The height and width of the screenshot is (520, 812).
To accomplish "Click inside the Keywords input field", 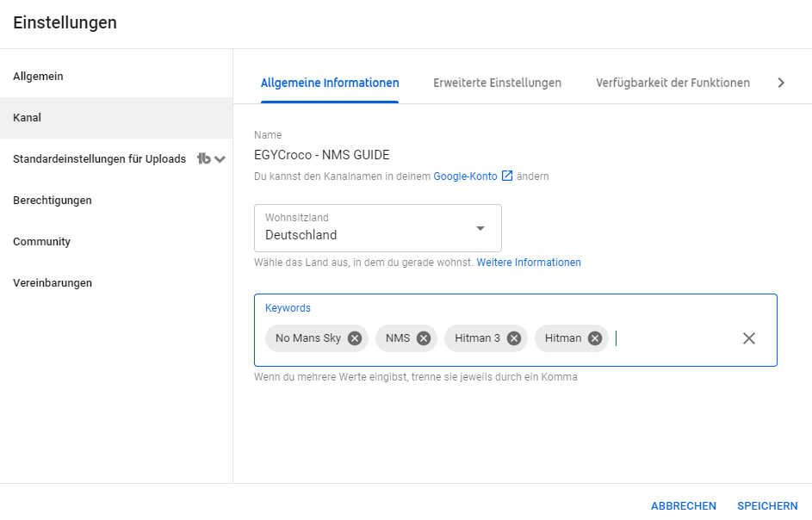I will click(672, 338).
